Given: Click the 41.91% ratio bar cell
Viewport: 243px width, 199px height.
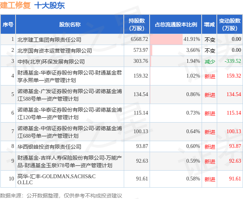Looking at the screenshot, I should coord(176,39).
